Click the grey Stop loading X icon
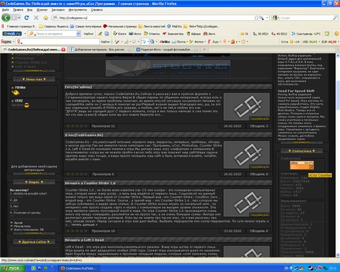 pyautogui.click(x=36, y=18)
